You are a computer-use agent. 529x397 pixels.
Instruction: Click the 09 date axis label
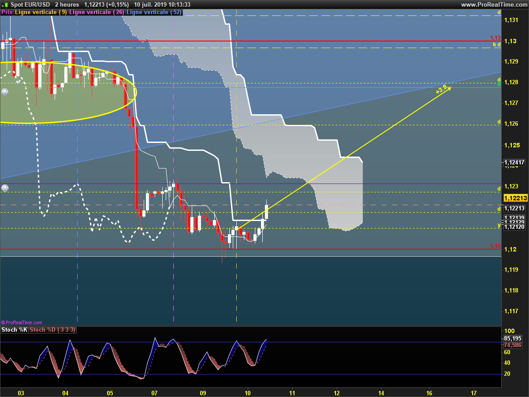203,393
